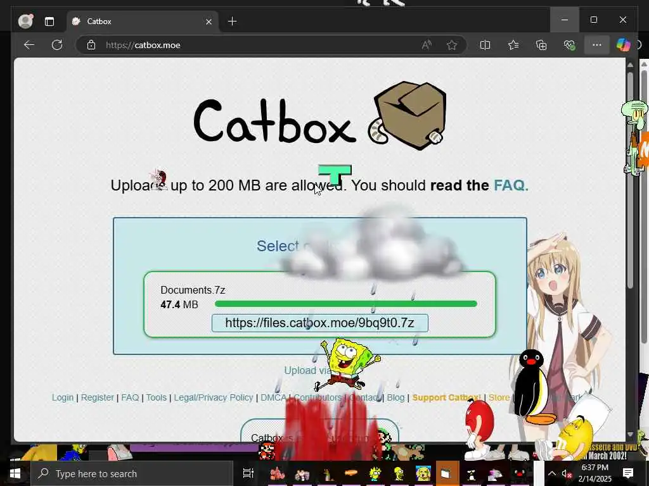This screenshot has height=486, width=649.
Task: Open Browser essentials heart icon
Action: point(570,45)
